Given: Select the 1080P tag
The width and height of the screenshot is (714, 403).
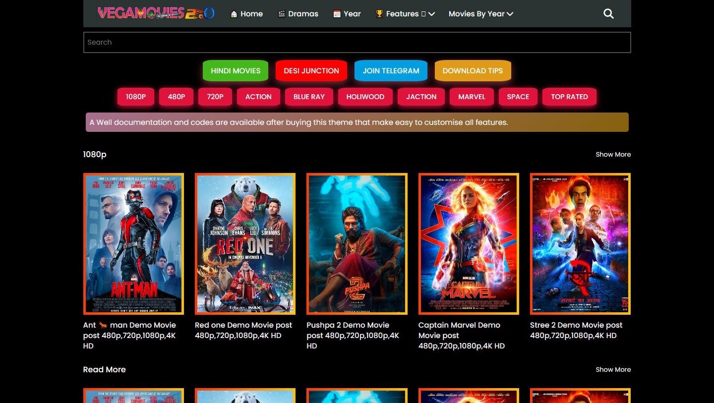Looking at the screenshot, I should coord(135,97).
